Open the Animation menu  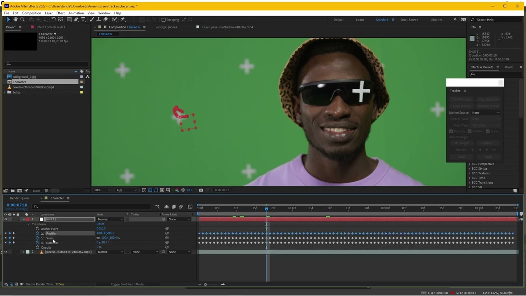click(x=76, y=13)
